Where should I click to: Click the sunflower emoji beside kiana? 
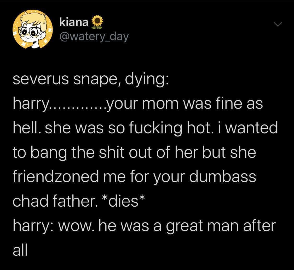coord(98,22)
